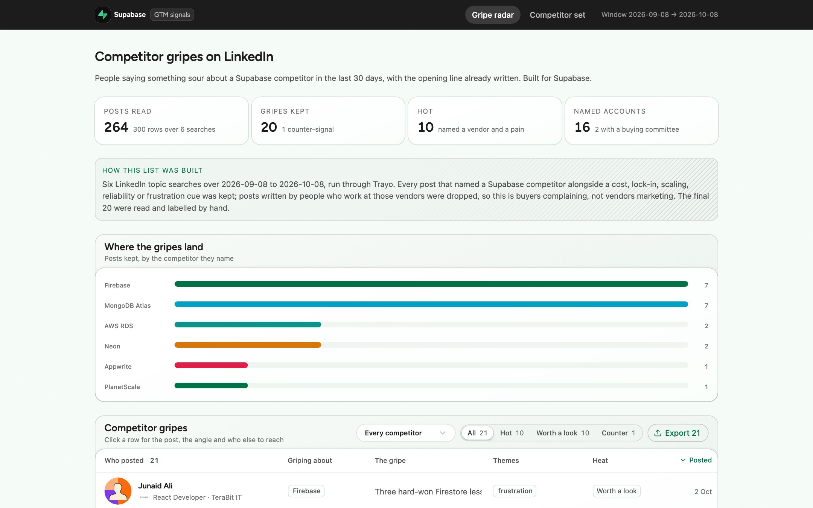Expand the competitor filter chevron
Image resolution: width=813 pixels, height=508 pixels.
[x=443, y=433]
